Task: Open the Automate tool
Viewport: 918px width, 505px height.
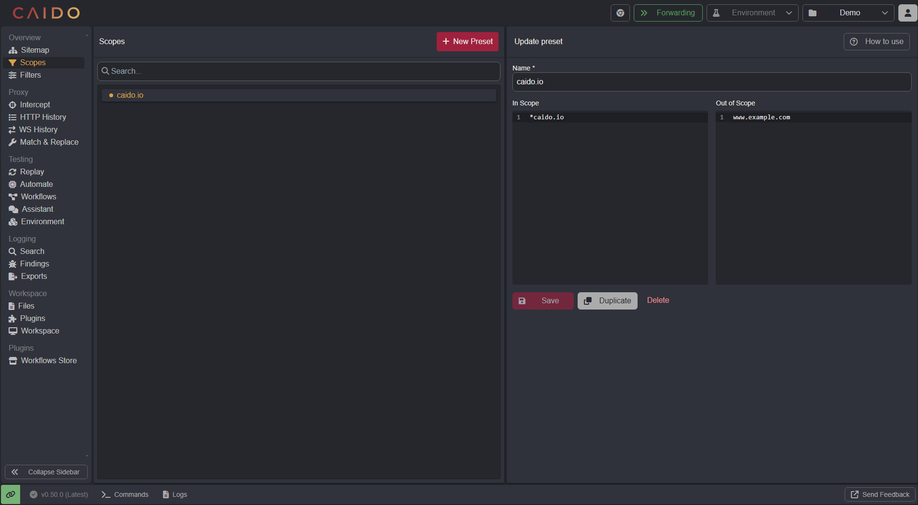Action: (x=36, y=184)
